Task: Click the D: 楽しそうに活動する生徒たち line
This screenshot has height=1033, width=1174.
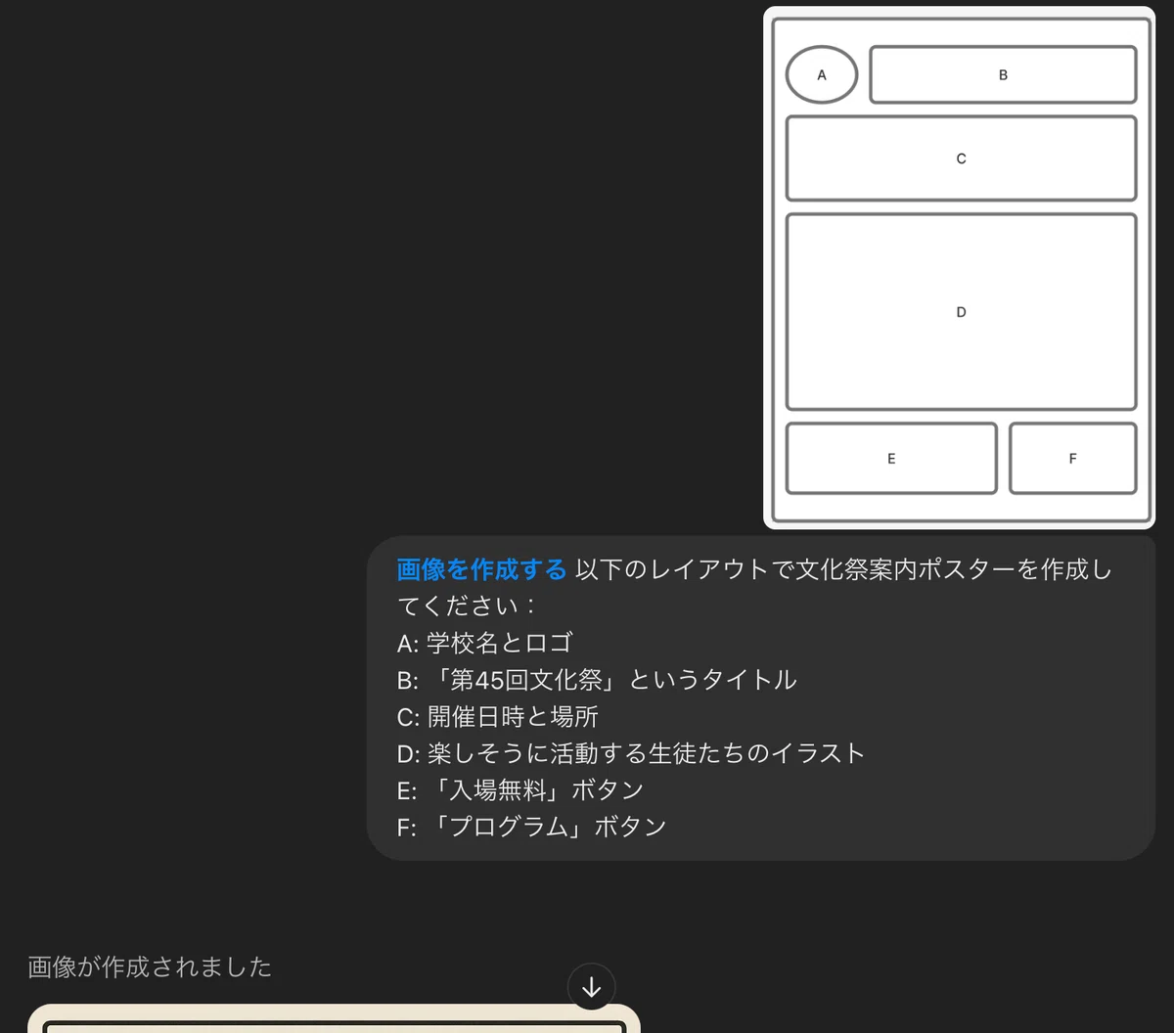Action: point(631,753)
